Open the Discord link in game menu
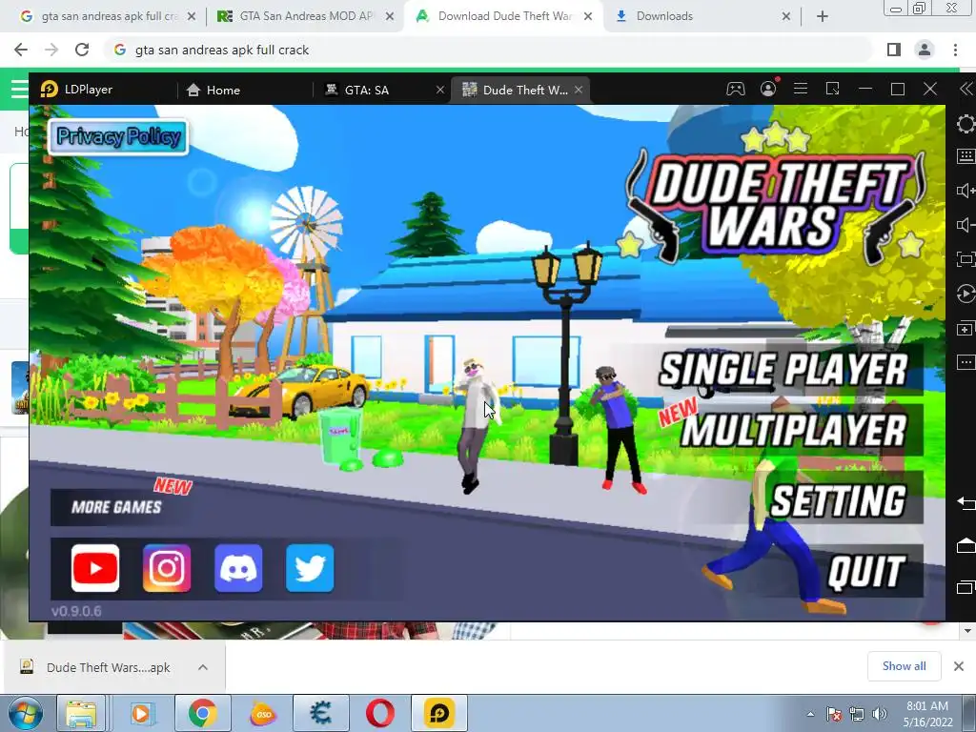 pos(238,568)
